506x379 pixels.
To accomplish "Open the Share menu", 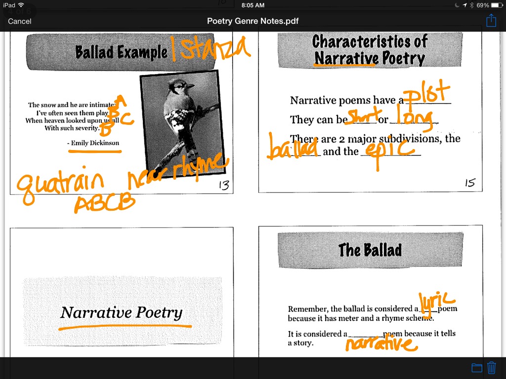I will coord(491,20).
